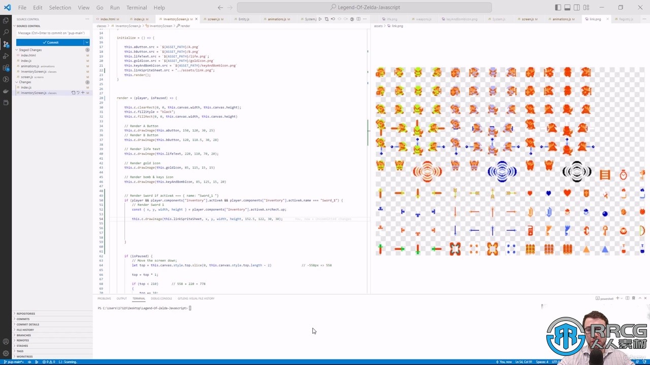Open the Docker view in activity bar

pos(6,91)
